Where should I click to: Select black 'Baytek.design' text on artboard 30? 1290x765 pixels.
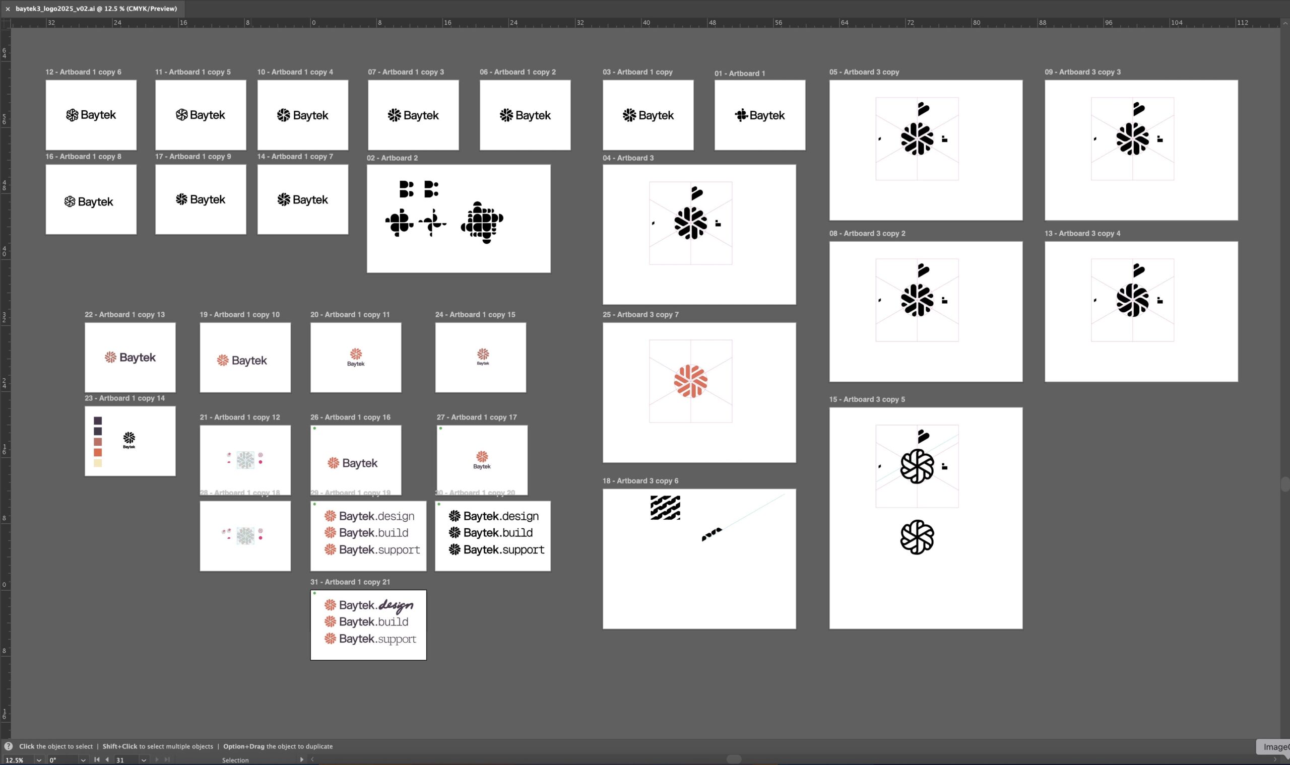[501, 516]
